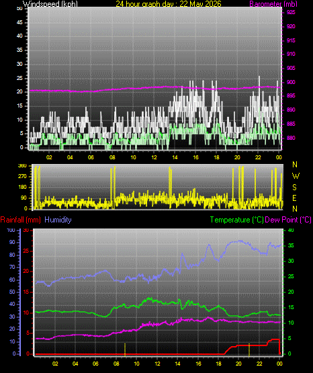313x373 pixels.
Task: Click the Rainfall (mm) legend label
Action: (x=20, y=220)
